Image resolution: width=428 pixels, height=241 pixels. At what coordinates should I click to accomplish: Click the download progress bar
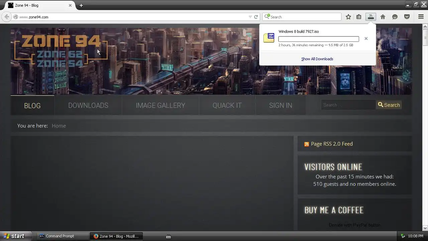click(x=319, y=39)
